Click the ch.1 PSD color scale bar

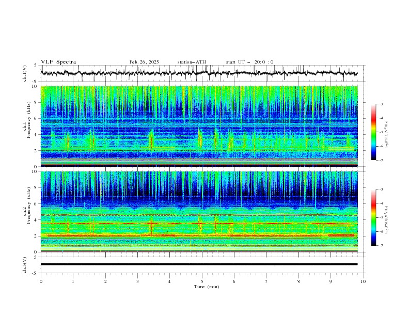click(373, 132)
